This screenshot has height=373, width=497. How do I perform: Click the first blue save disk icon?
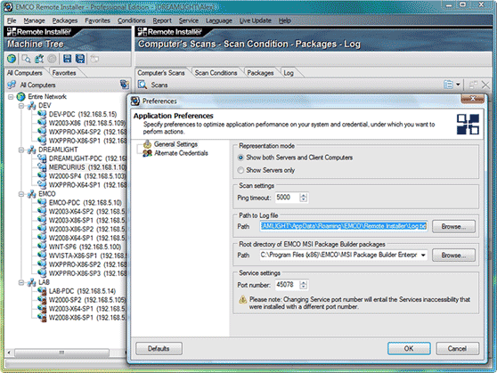(x=67, y=59)
